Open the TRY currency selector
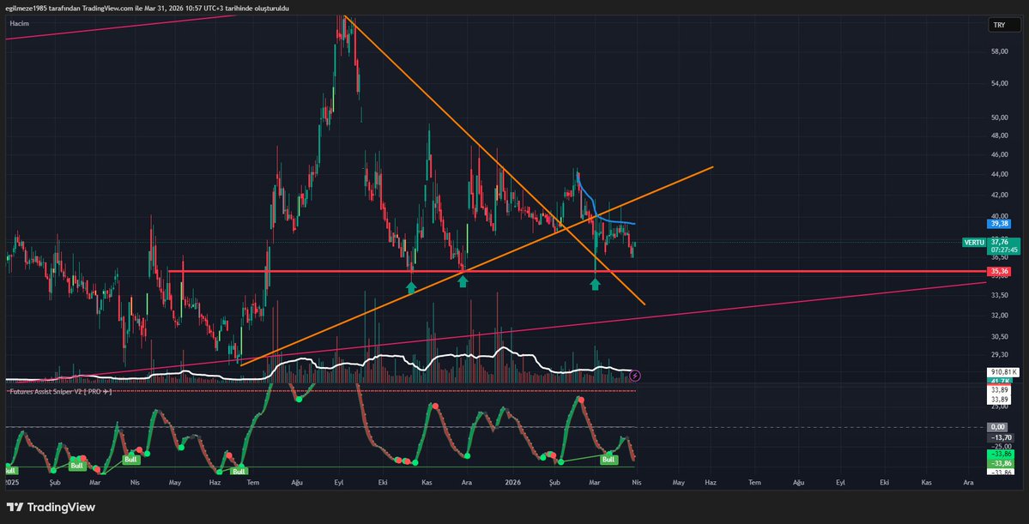 point(1004,25)
